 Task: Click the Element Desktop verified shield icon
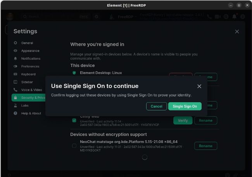click(74, 73)
